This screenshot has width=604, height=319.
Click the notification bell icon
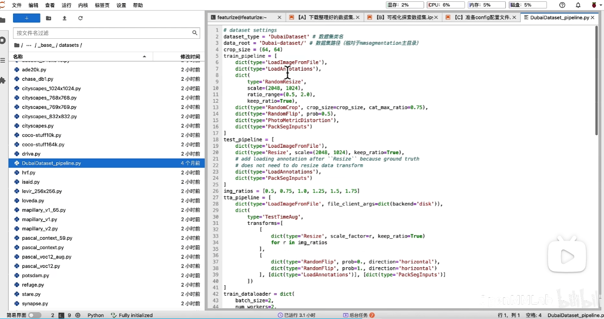578,5
